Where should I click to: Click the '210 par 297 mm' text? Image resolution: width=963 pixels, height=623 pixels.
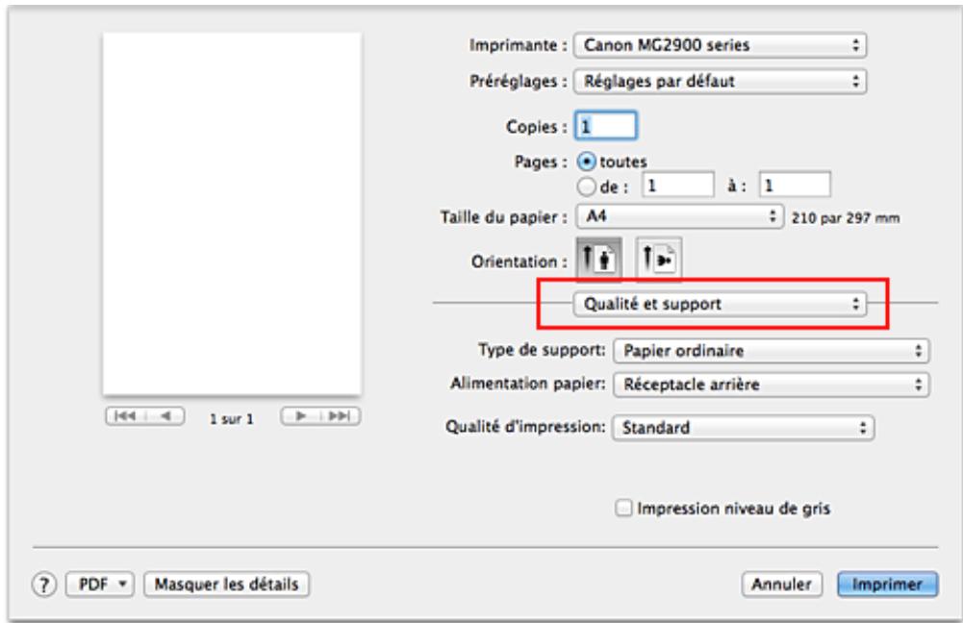[x=846, y=218]
